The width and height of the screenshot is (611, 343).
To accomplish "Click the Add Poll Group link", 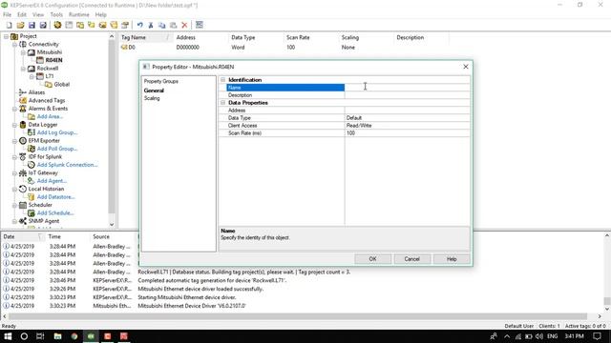I will click(x=57, y=149).
